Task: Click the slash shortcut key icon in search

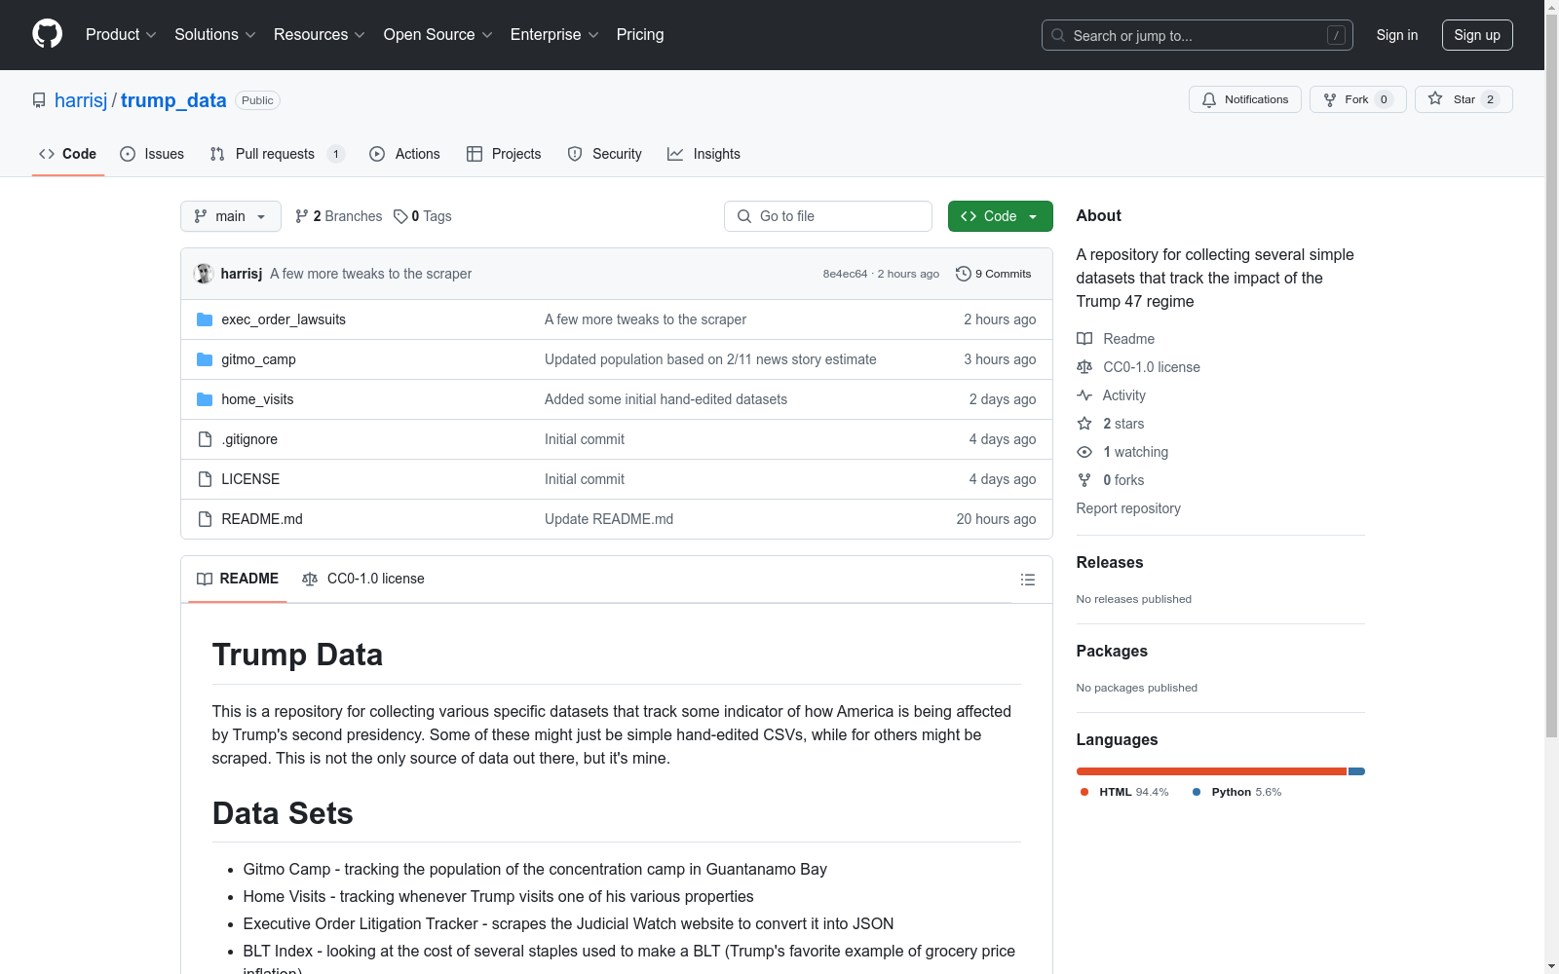Action: 1336,35
